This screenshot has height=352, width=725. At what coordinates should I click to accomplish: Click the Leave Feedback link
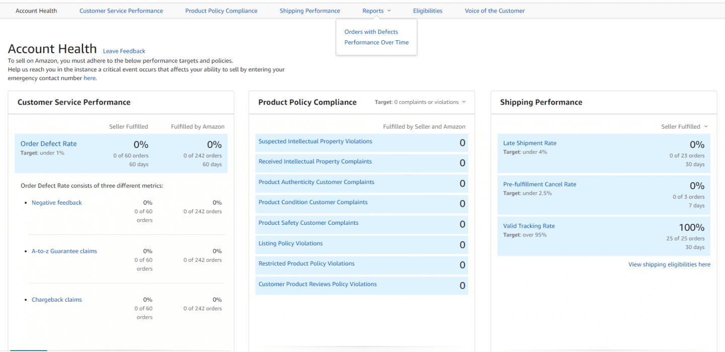coord(124,51)
